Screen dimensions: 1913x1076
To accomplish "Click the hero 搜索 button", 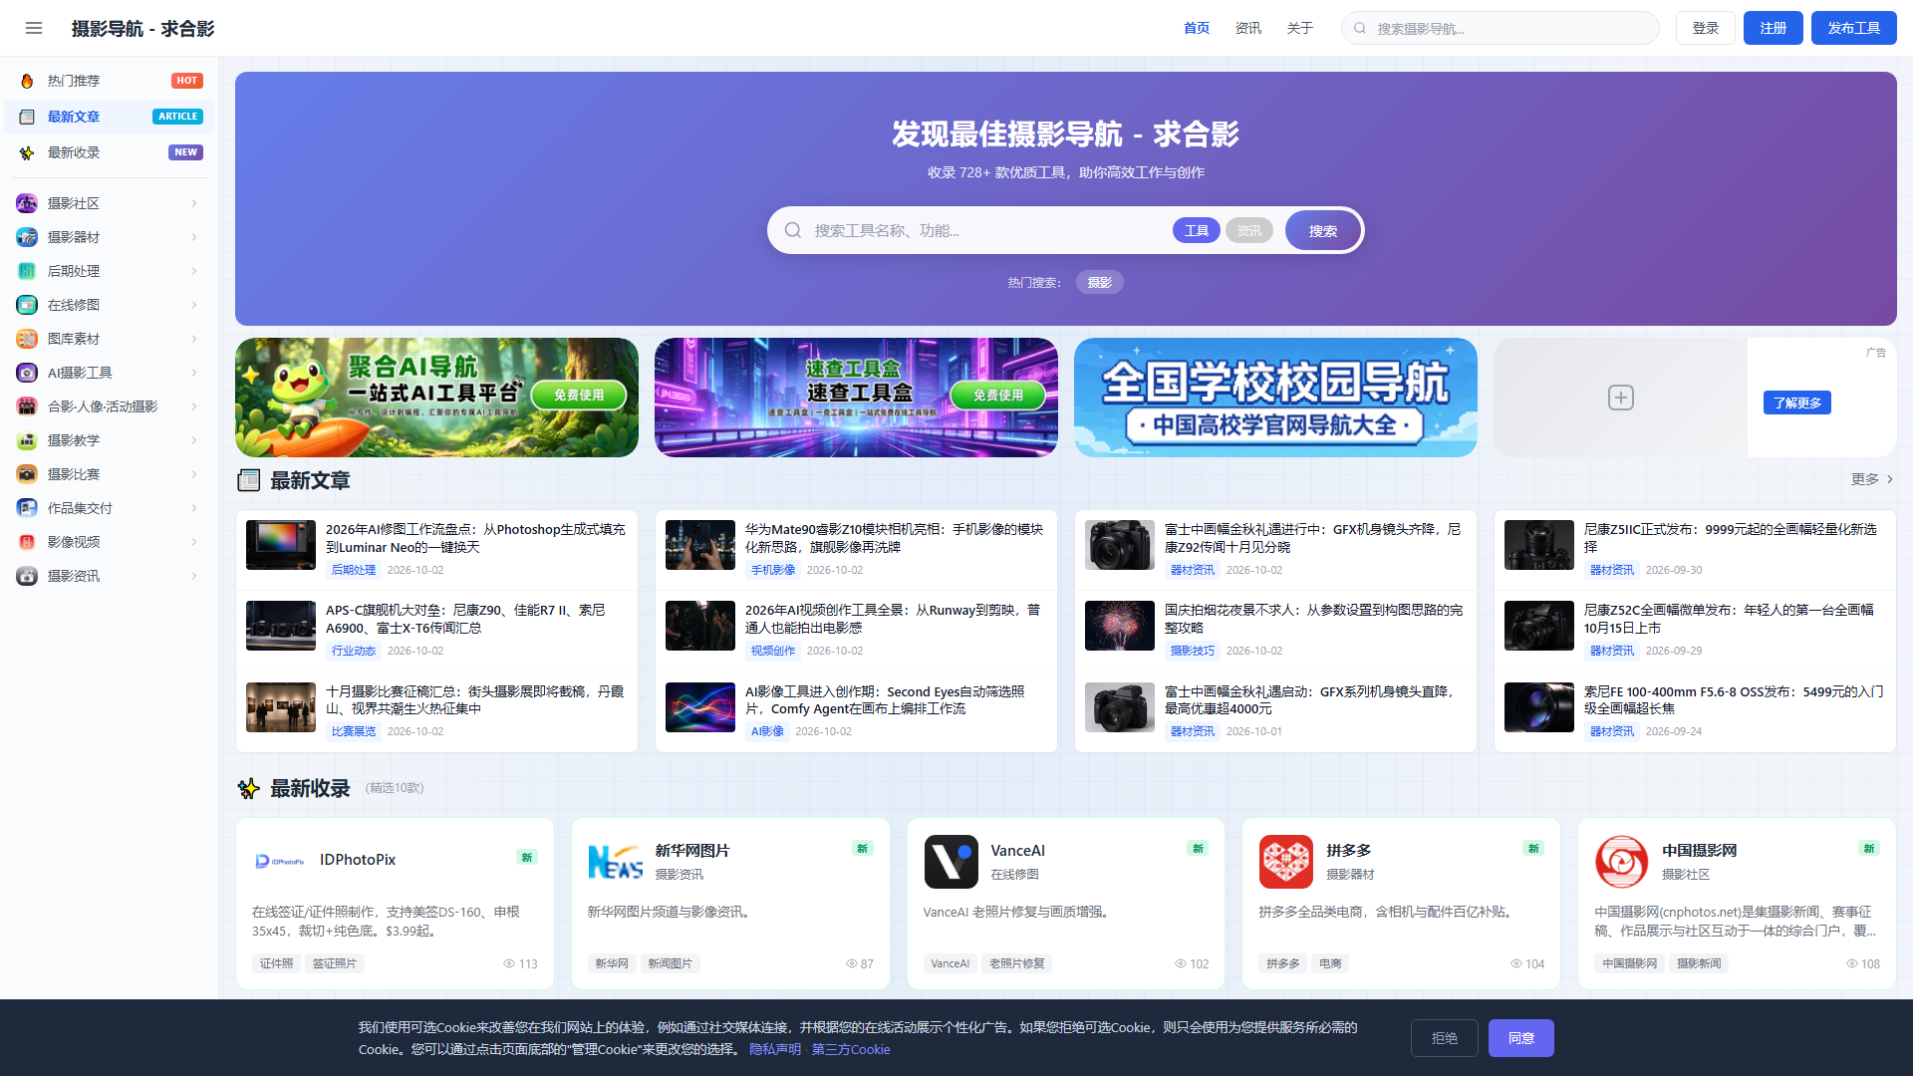I will [1323, 231].
